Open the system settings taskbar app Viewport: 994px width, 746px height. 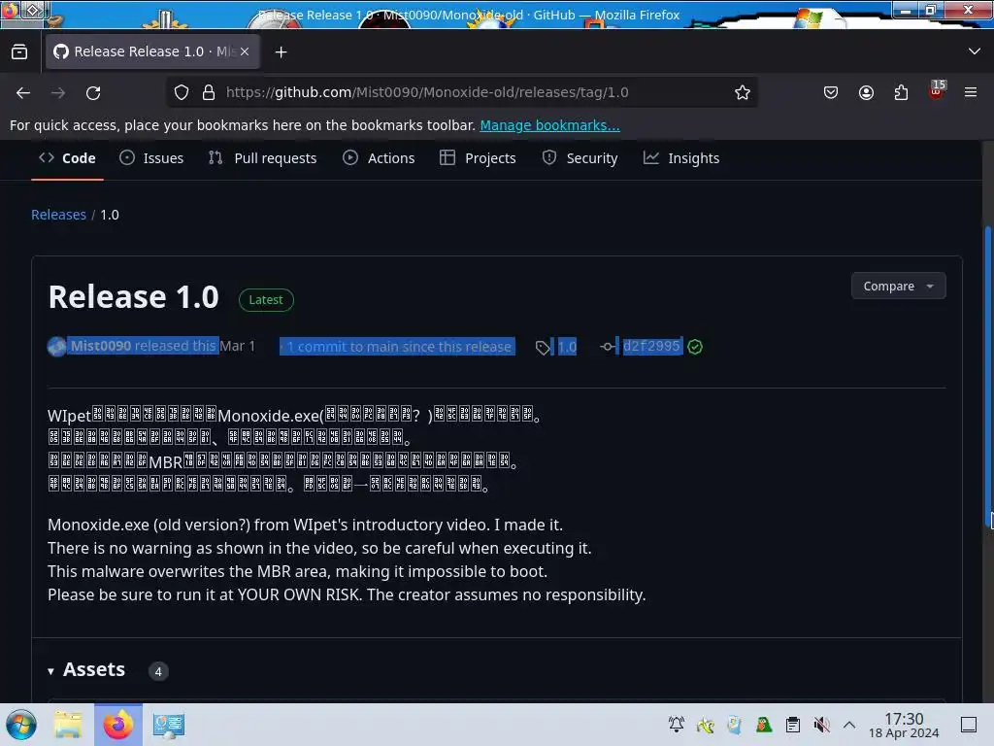(169, 725)
